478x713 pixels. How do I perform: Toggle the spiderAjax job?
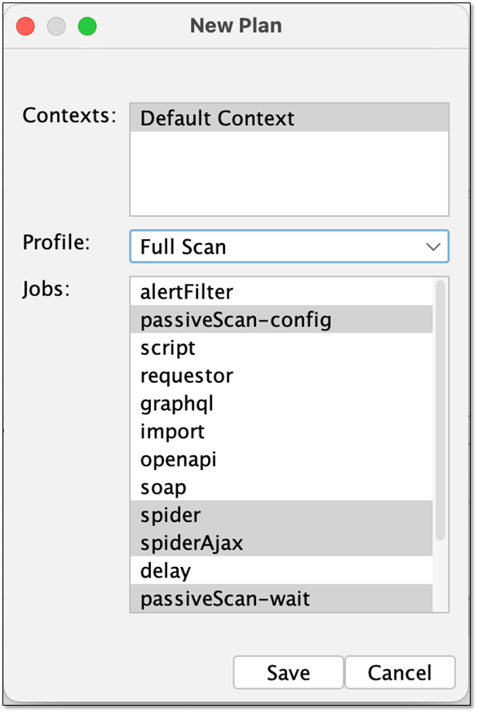click(281, 542)
